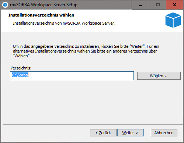Cancel setup with Abbrechen
Image resolution: width=184 pixels, height=143 pixels.
coord(164,133)
